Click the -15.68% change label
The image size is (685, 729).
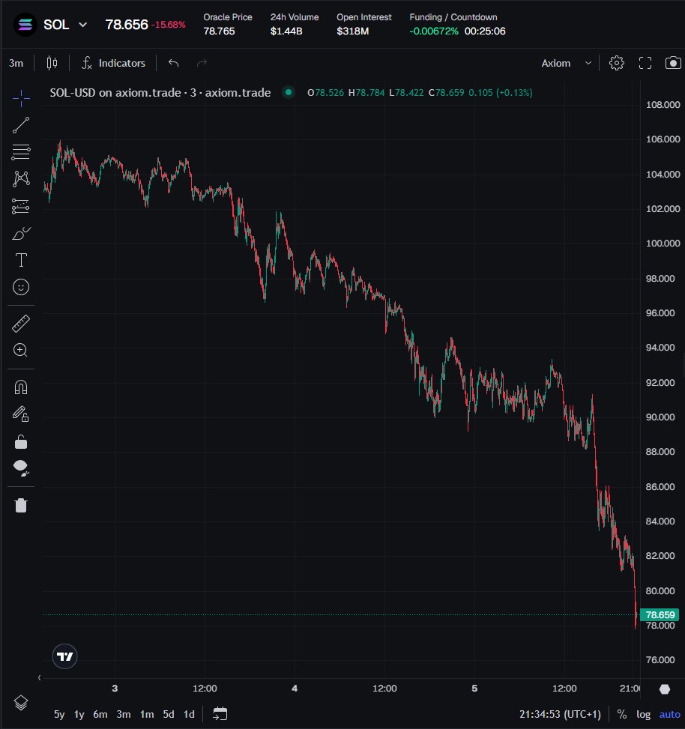coord(169,25)
